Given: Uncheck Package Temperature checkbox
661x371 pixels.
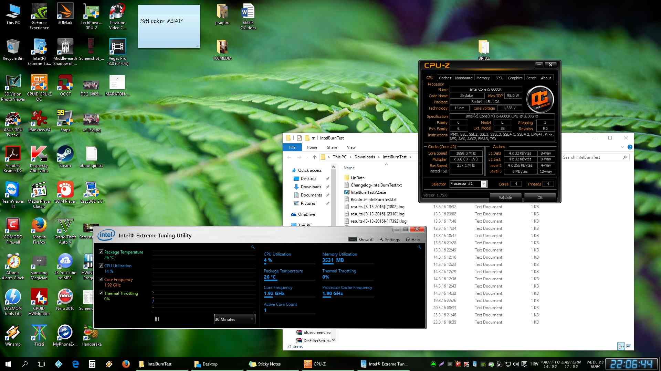Looking at the screenshot, I should (x=101, y=252).
